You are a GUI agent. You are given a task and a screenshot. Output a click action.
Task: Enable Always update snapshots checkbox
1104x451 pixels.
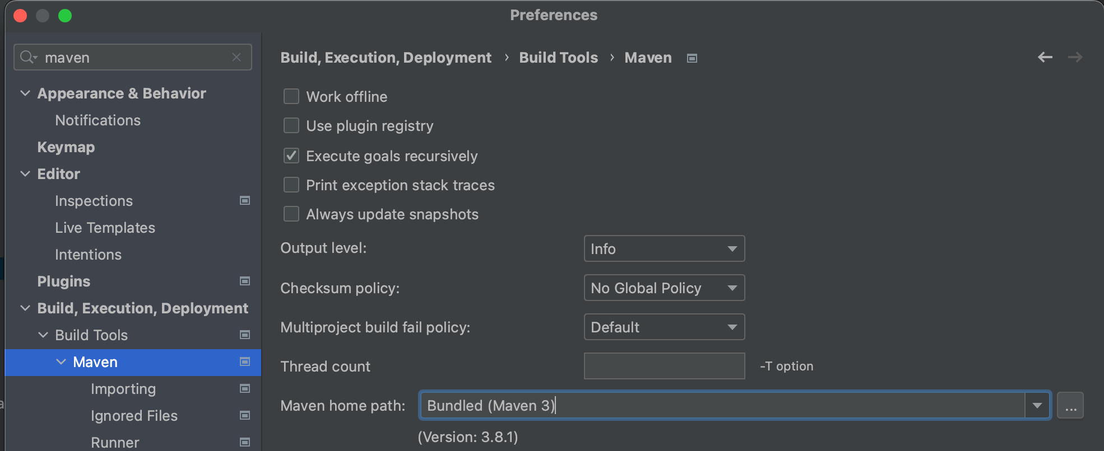[291, 214]
